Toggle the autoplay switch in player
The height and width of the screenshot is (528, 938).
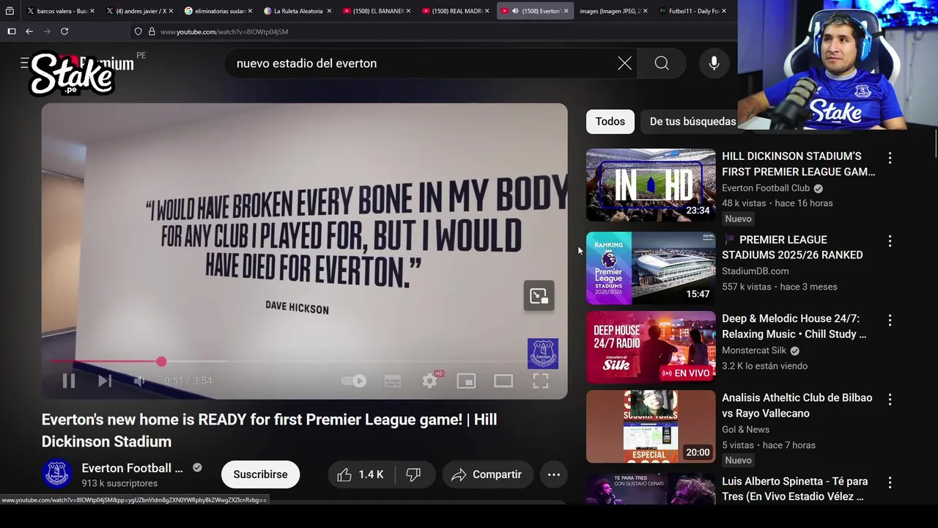click(x=354, y=381)
